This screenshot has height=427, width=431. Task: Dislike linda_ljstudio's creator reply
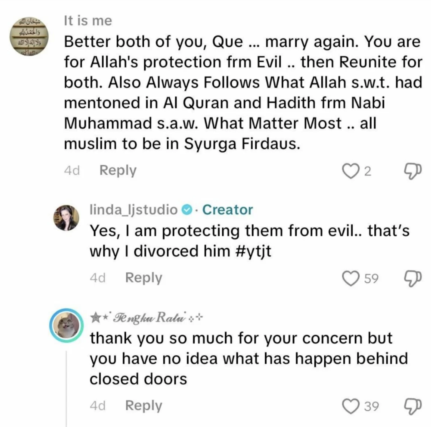412,278
